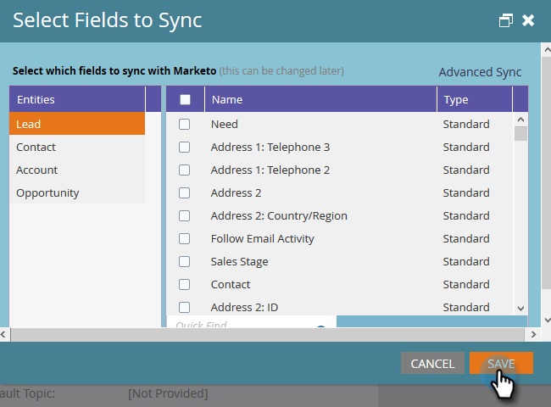Open the Advanced Sync link
The width and height of the screenshot is (551, 407).
coord(480,72)
